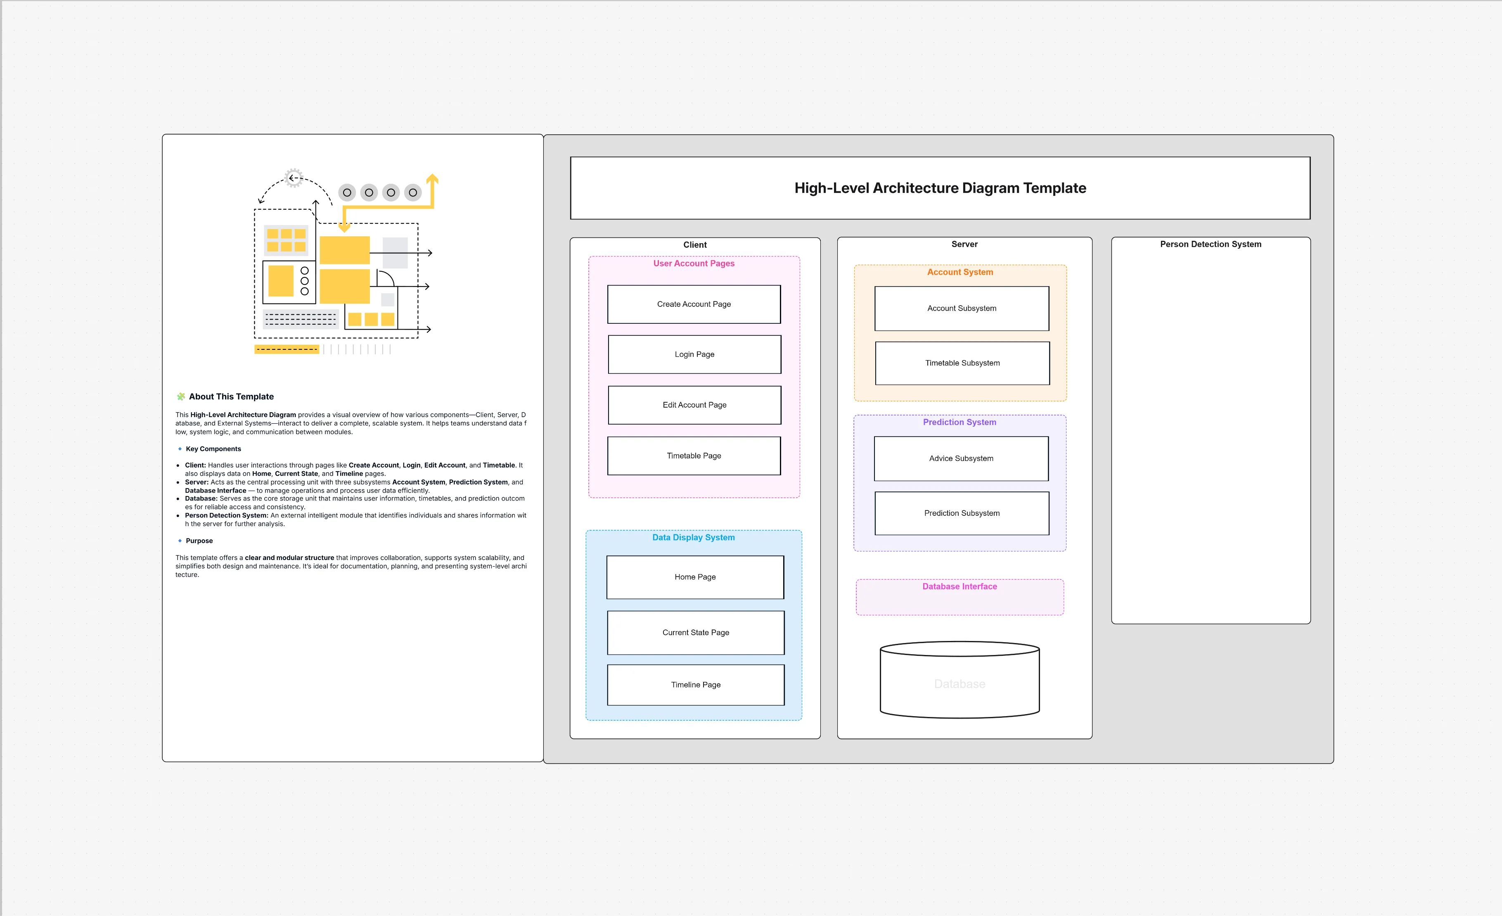Click a gray circle icon in the illustration
Screen dimensions: 1502x916
tap(348, 192)
